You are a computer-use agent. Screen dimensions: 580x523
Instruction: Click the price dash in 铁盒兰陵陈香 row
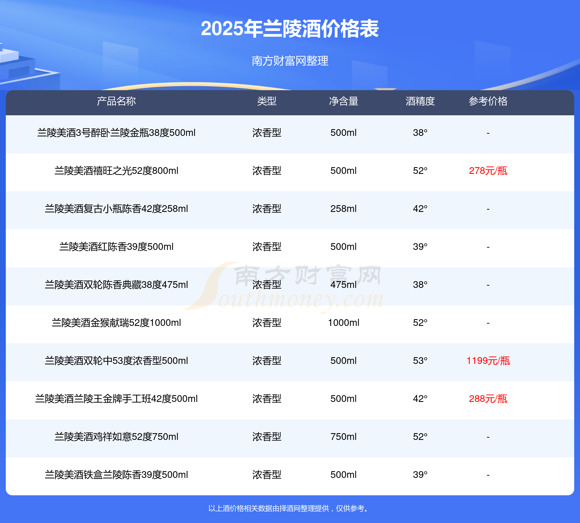(488, 475)
